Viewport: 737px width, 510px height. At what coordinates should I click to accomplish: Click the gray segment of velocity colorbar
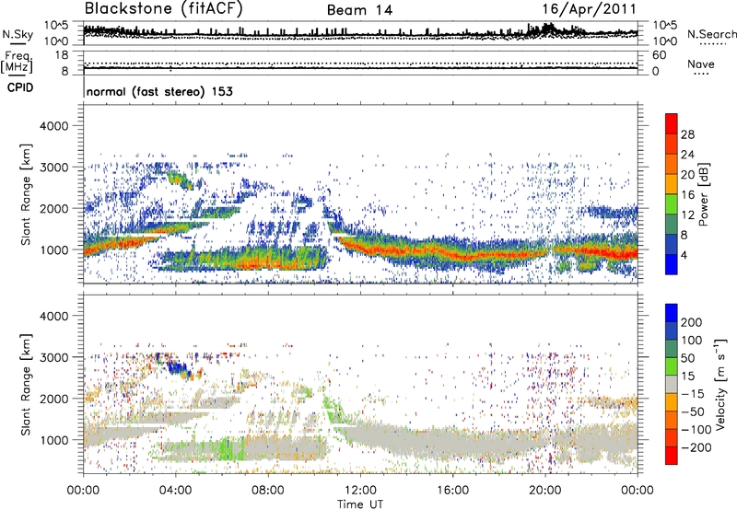[x=672, y=385]
